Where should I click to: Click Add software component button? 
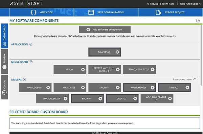point(105,30)
